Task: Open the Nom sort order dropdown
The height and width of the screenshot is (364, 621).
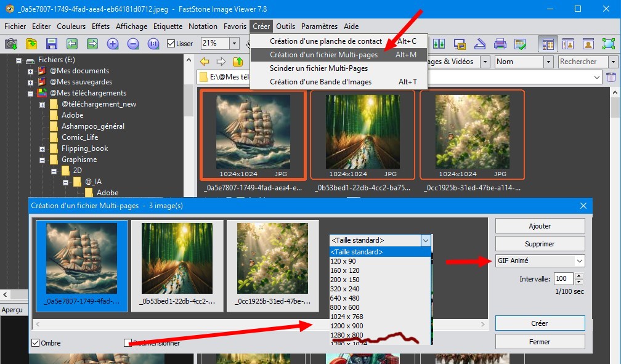Action: (x=548, y=62)
